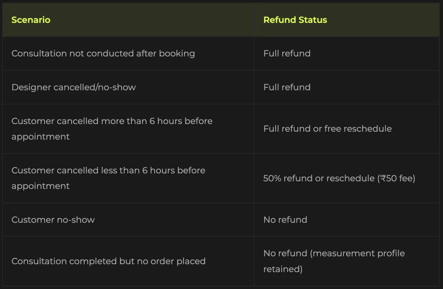Click the word 'booking' in the first row
The height and width of the screenshot is (289, 443).
tap(177, 54)
